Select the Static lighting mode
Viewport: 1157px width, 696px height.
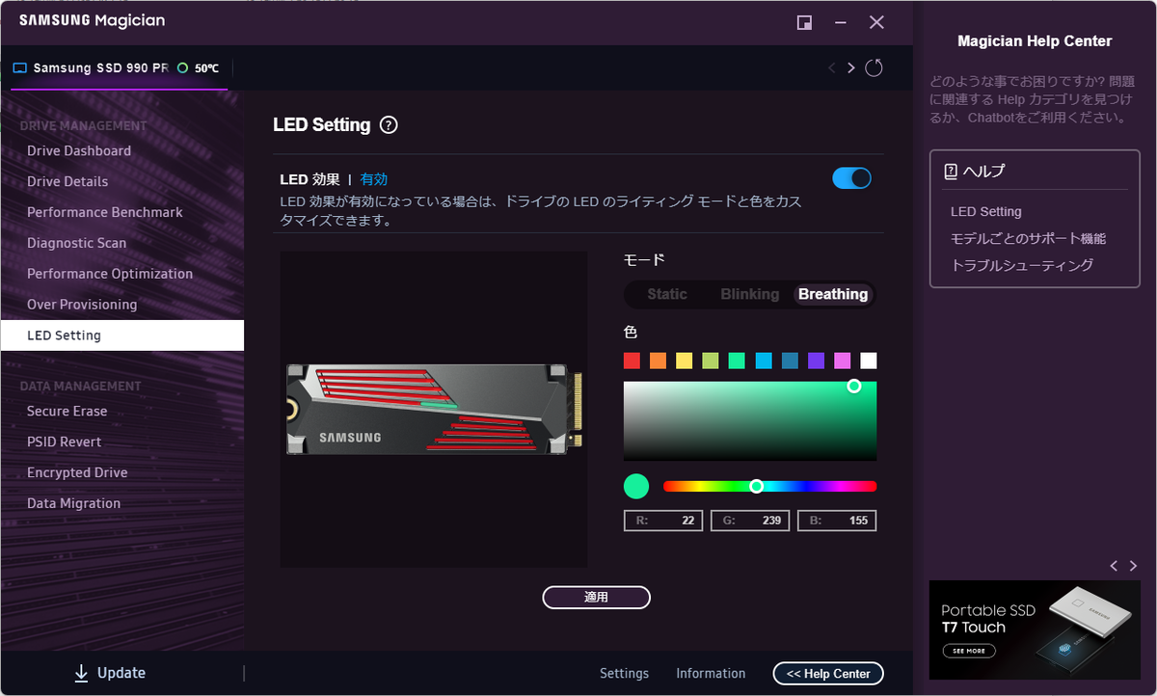coord(667,294)
